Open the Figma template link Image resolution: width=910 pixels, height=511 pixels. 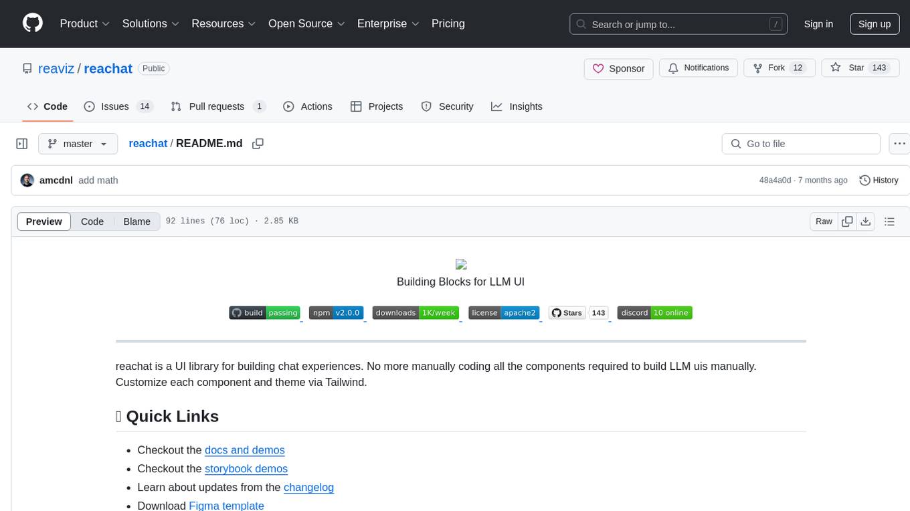coord(226,506)
